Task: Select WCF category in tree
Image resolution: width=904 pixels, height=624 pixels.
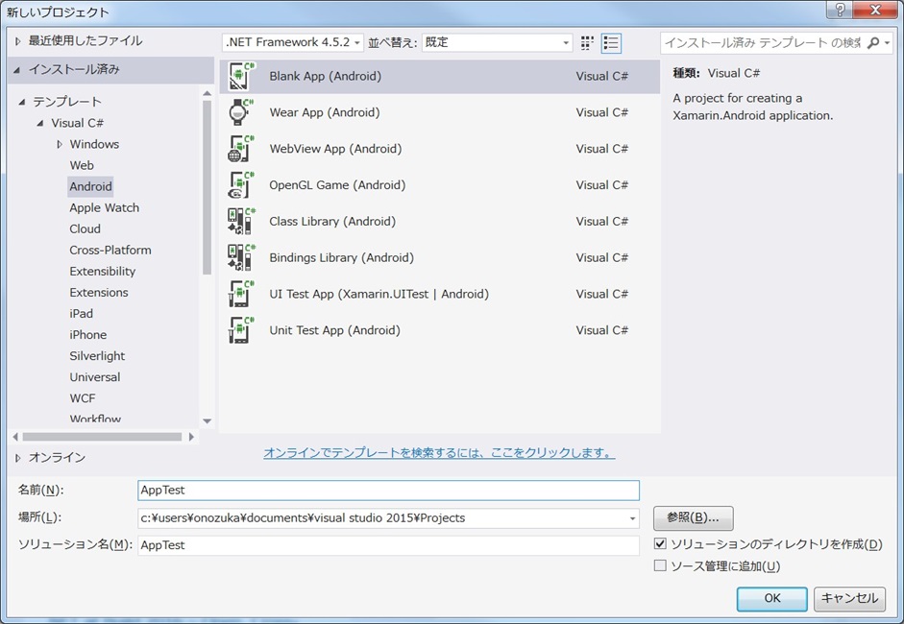Action: pyautogui.click(x=83, y=398)
